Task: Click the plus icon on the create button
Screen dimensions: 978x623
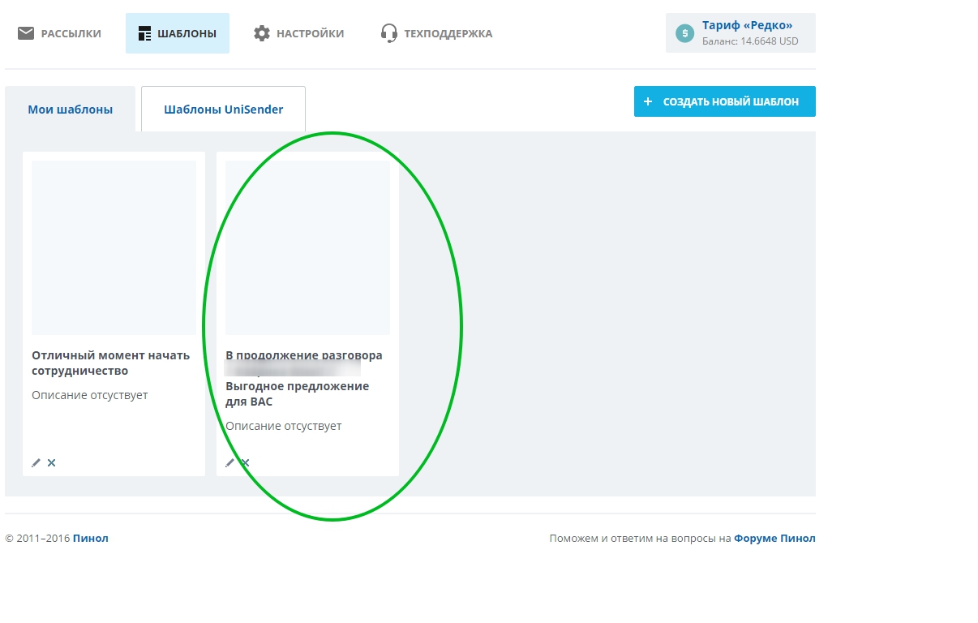Action: click(x=648, y=101)
